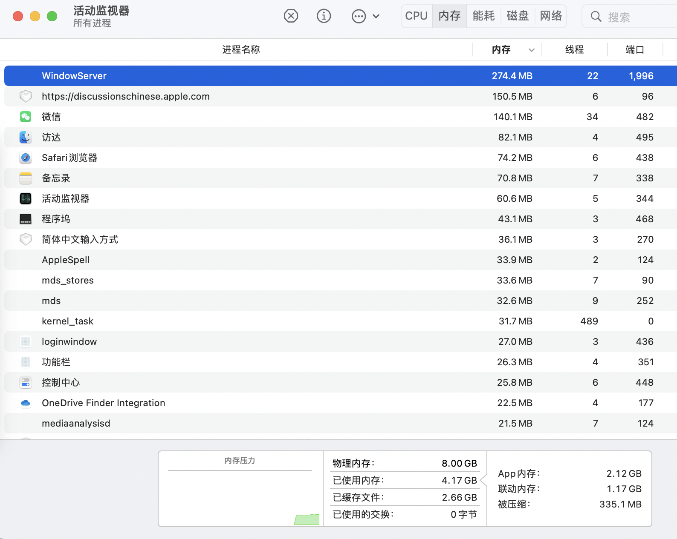Viewport: 677px width, 539px height.
Task: Switch to the Energy (能耗) tab
Action: (x=483, y=16)
